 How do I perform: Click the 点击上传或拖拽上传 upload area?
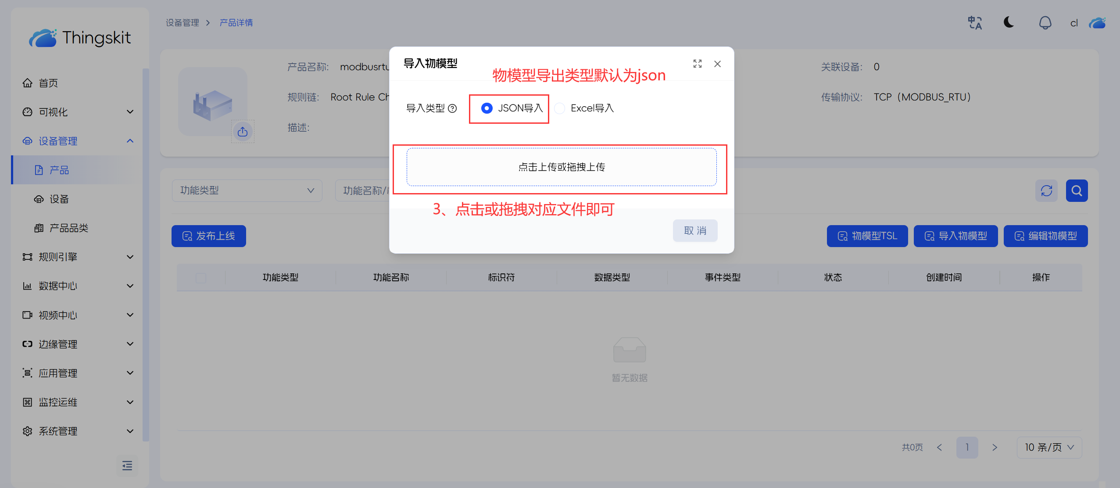tap(561, 167)
